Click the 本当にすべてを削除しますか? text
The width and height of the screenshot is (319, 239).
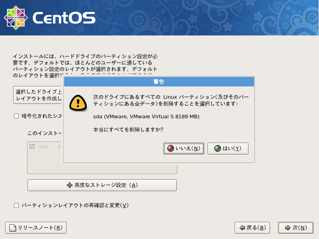click(128, 129)
